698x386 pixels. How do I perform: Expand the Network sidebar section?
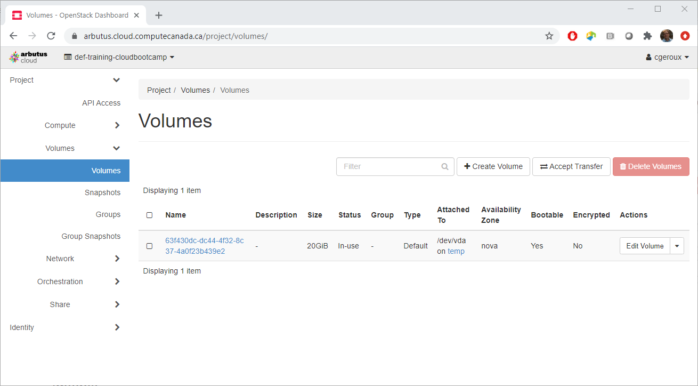(x=64, y=259)
